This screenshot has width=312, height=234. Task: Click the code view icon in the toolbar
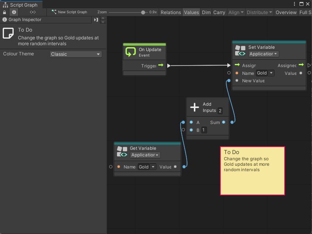click(33, 12)
